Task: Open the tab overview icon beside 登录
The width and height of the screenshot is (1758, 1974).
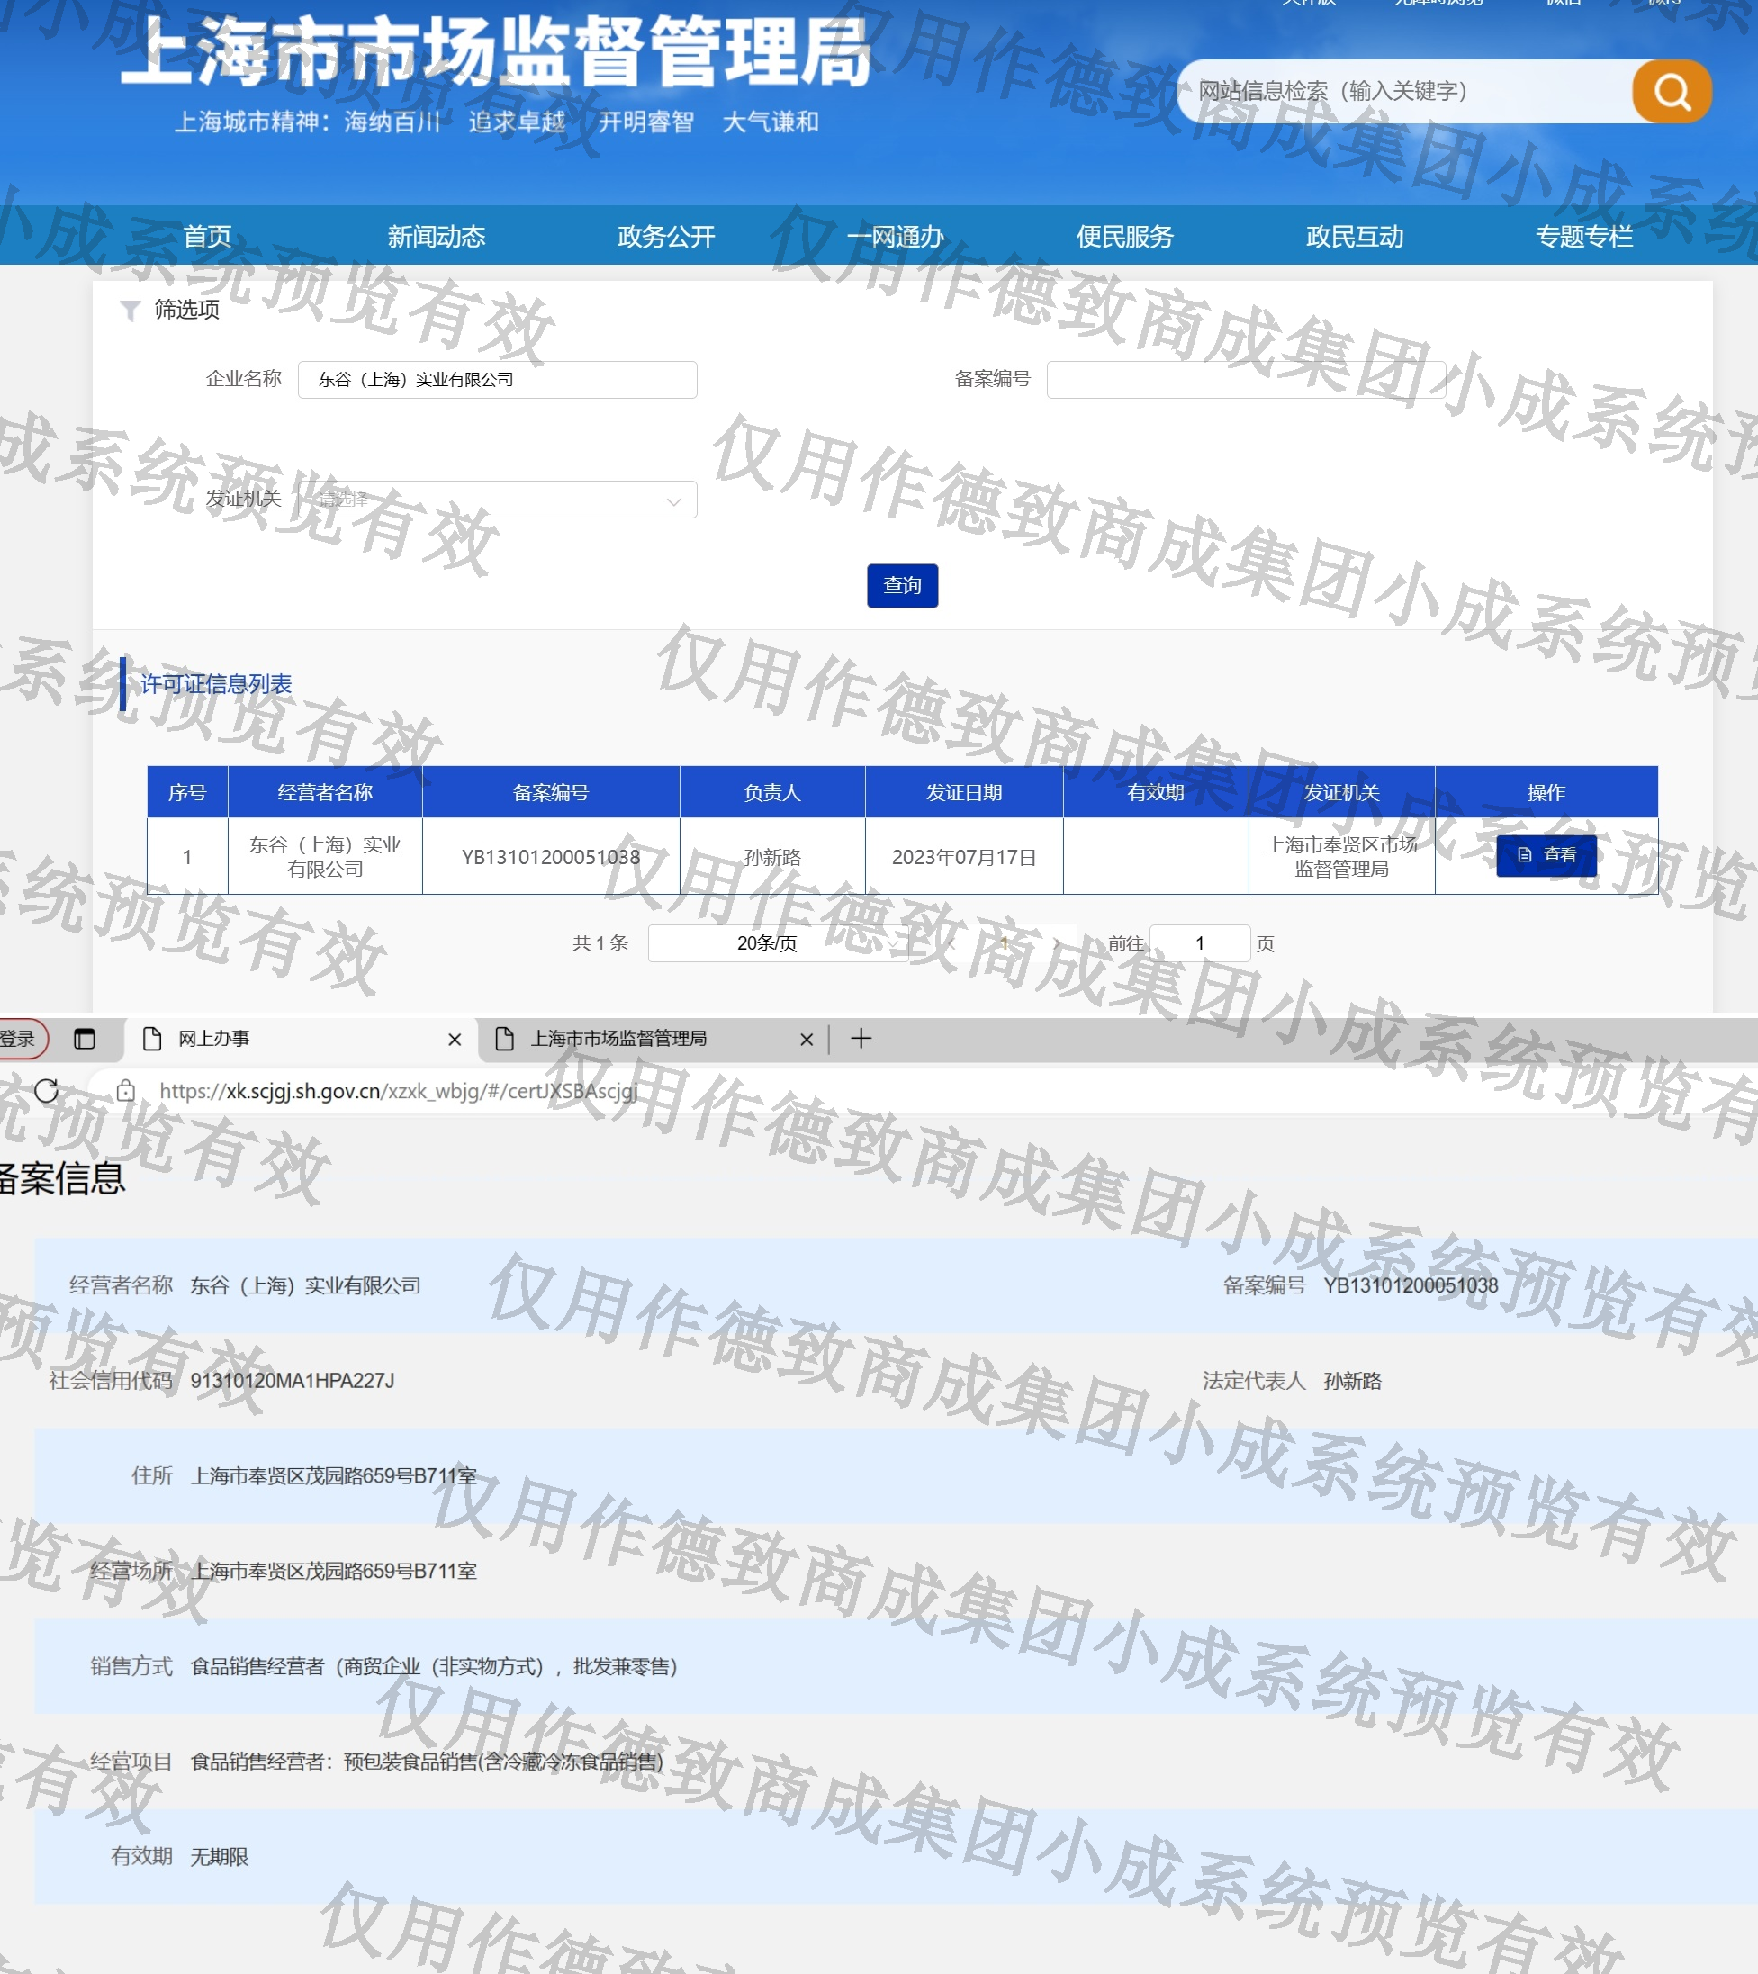Action: pos(85,1038)
